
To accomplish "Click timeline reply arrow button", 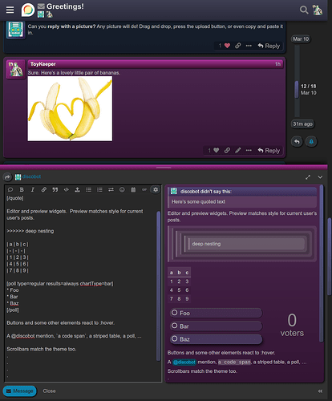I will click(x=297, y=142).
